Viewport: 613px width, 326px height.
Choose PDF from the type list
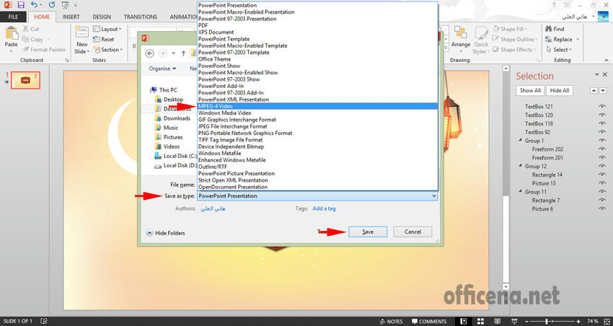[x=317, y=25]
